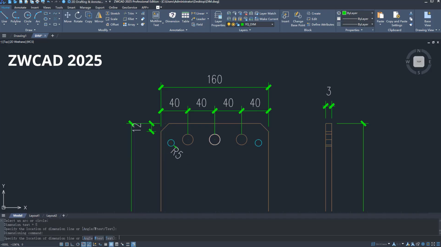Screen dimensions: 441x247
Task: Switch to the Layout2 tab
Action: [52, 216]
